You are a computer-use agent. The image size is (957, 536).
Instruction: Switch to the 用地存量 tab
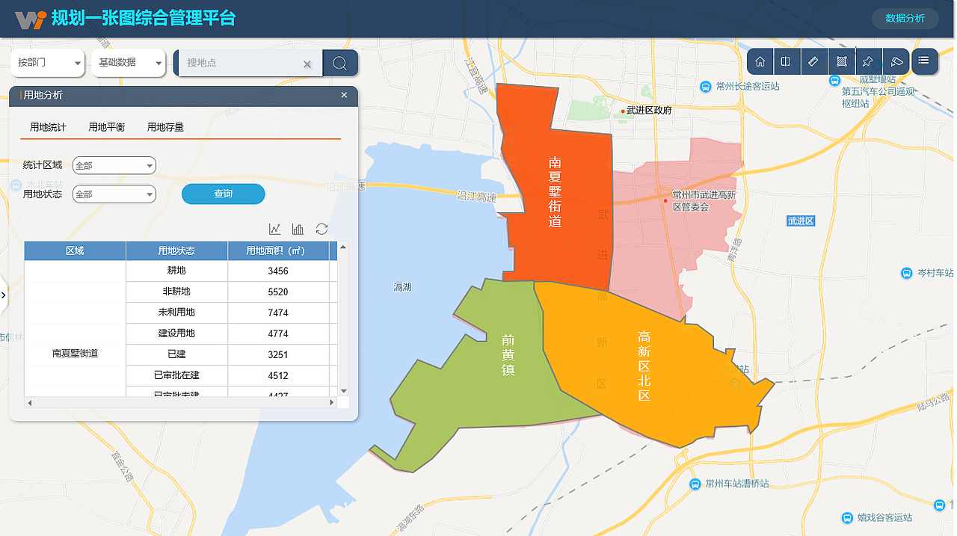coord(165,127)
